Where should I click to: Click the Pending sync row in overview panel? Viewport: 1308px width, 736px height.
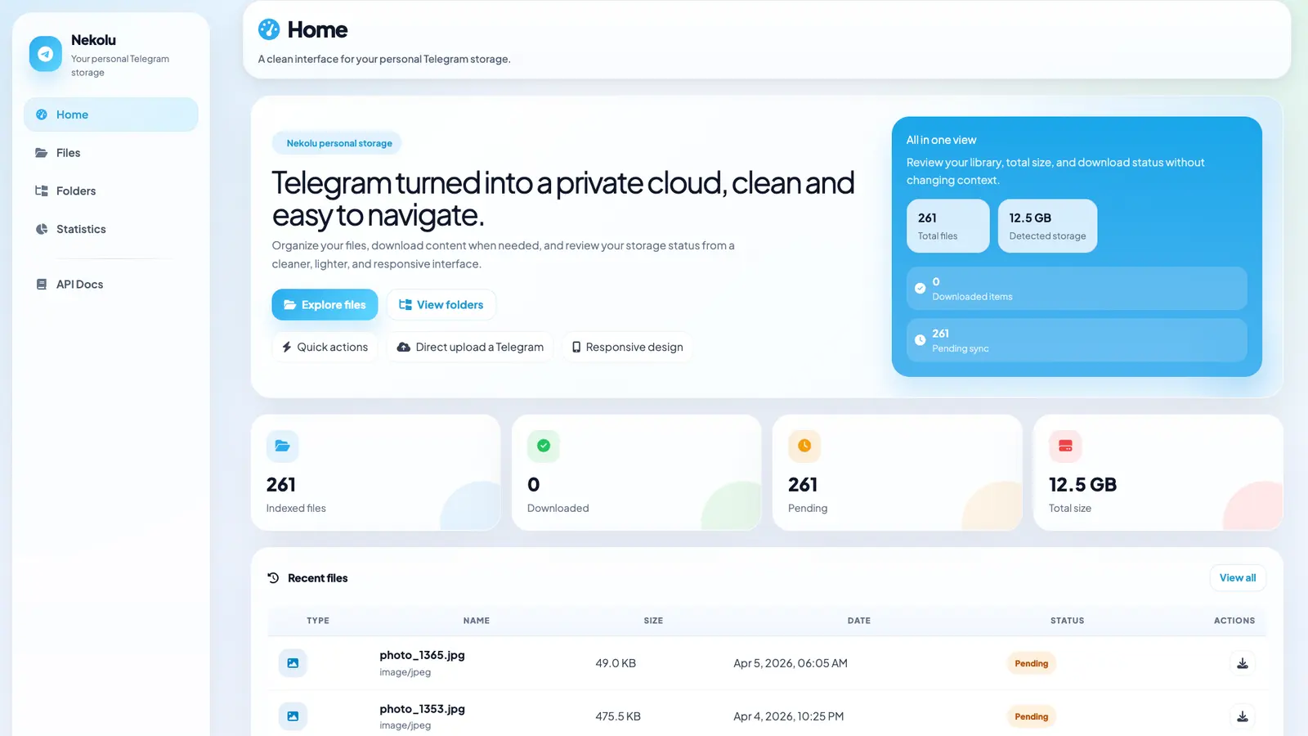[1076, 340]
